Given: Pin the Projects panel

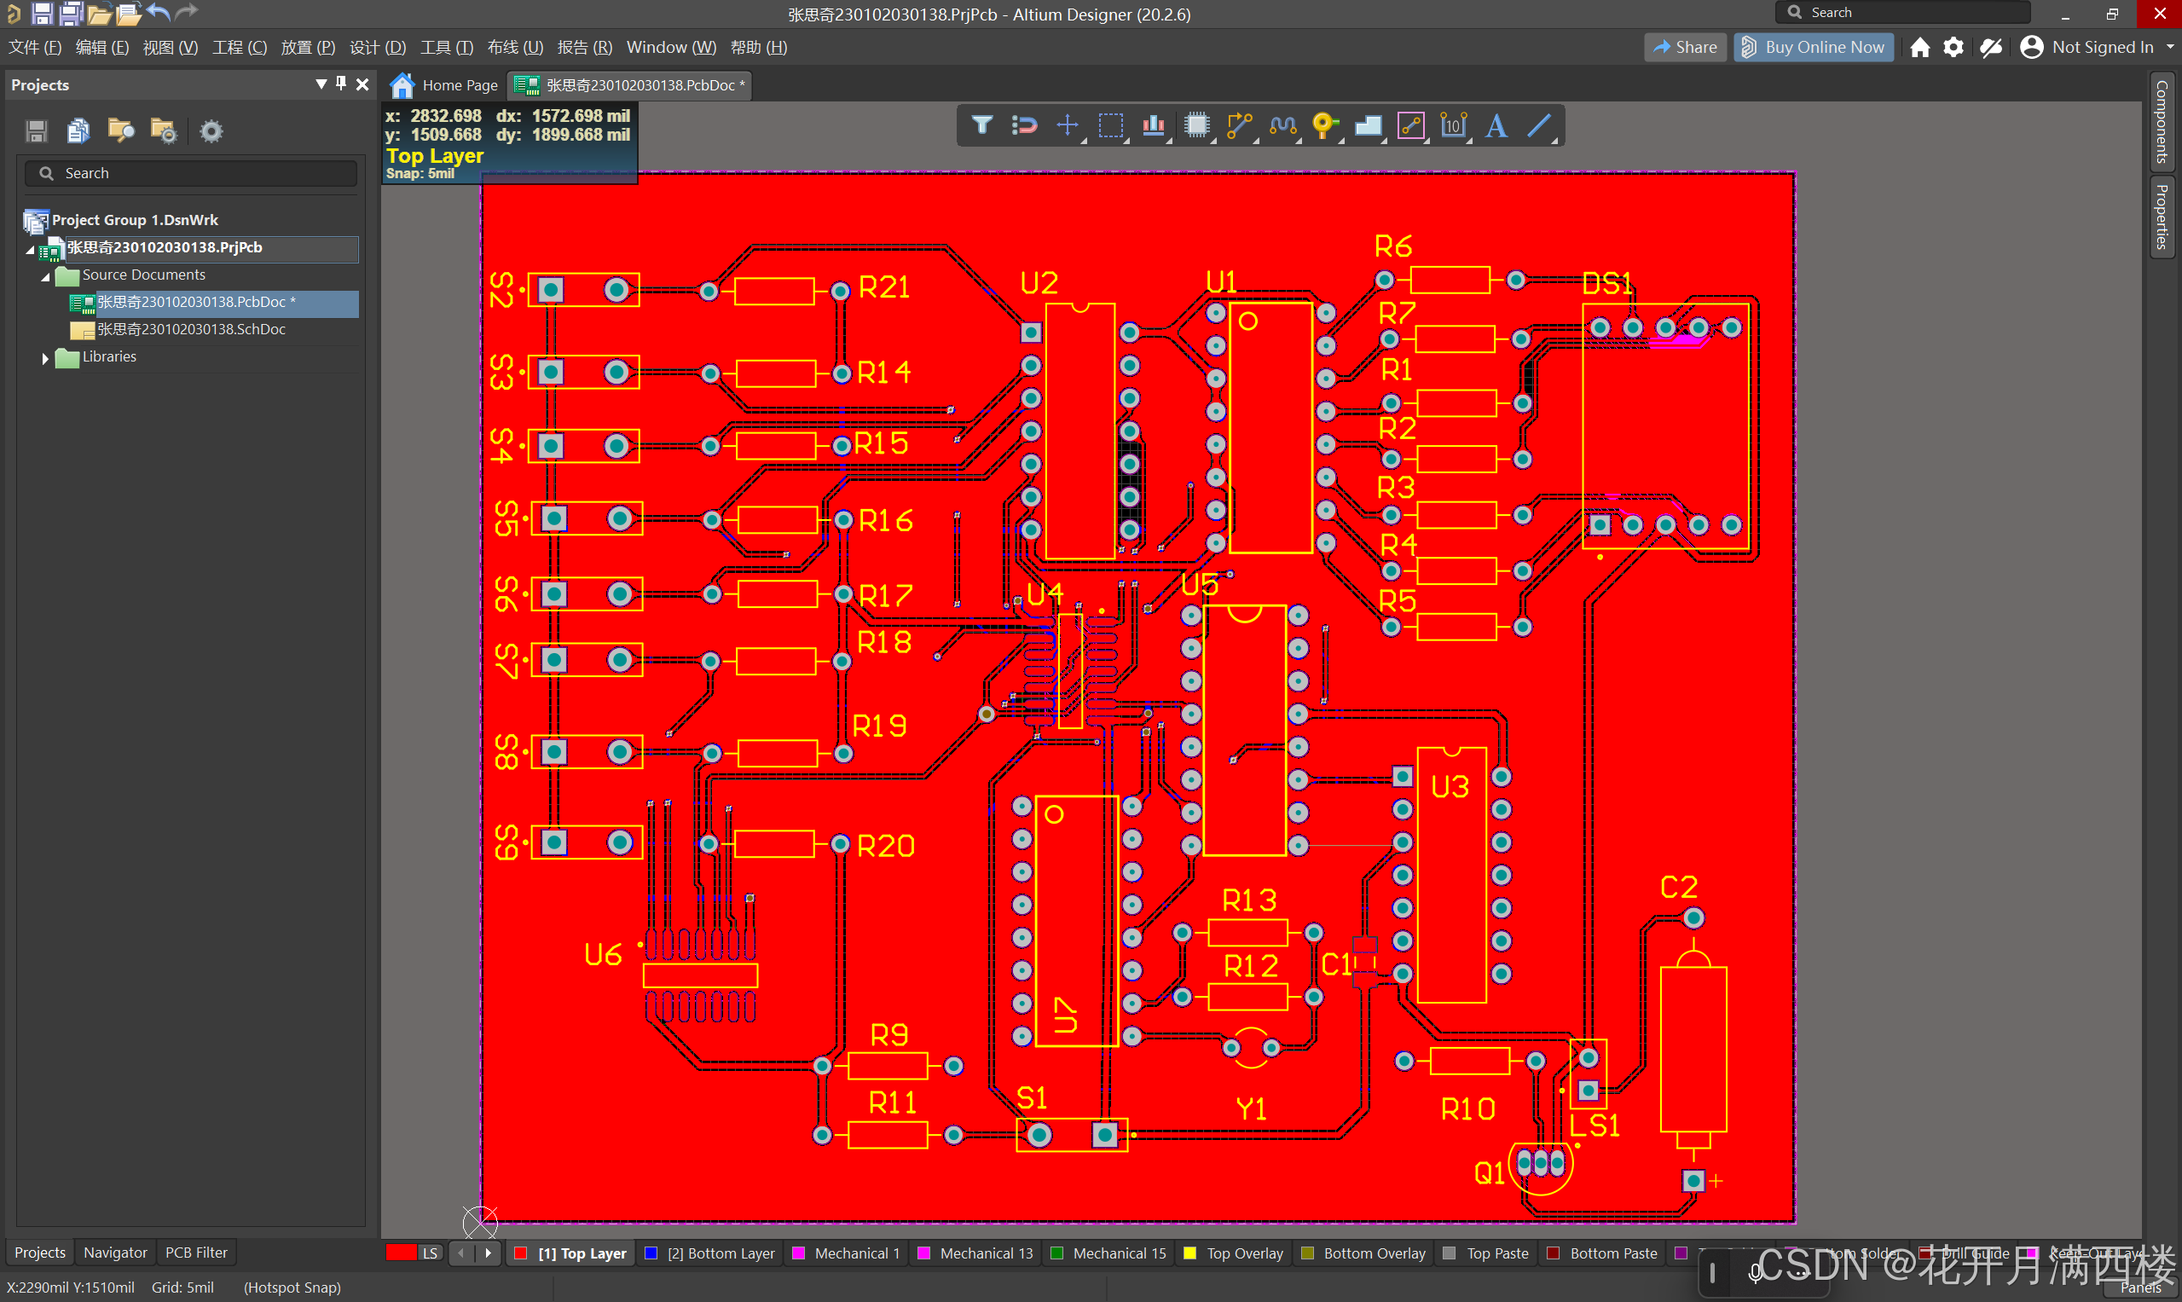Looking at the screenshot, I should coord(341,84).
